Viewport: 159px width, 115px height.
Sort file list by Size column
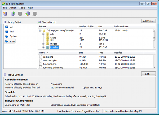87,53
